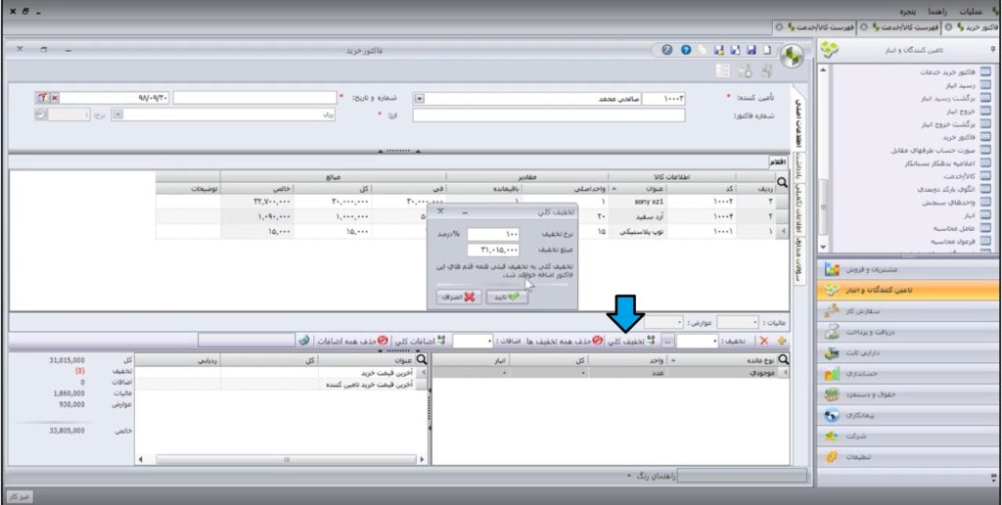Screen dimensions: 1002x505
Task: Click the search icon beside عنوان price header
Action: [421, 360]
